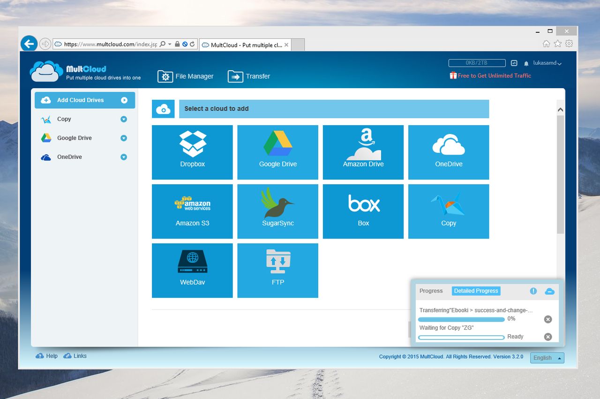Open the Help link
The width and height of the screenshot is (600, 399).
[47, 356]
